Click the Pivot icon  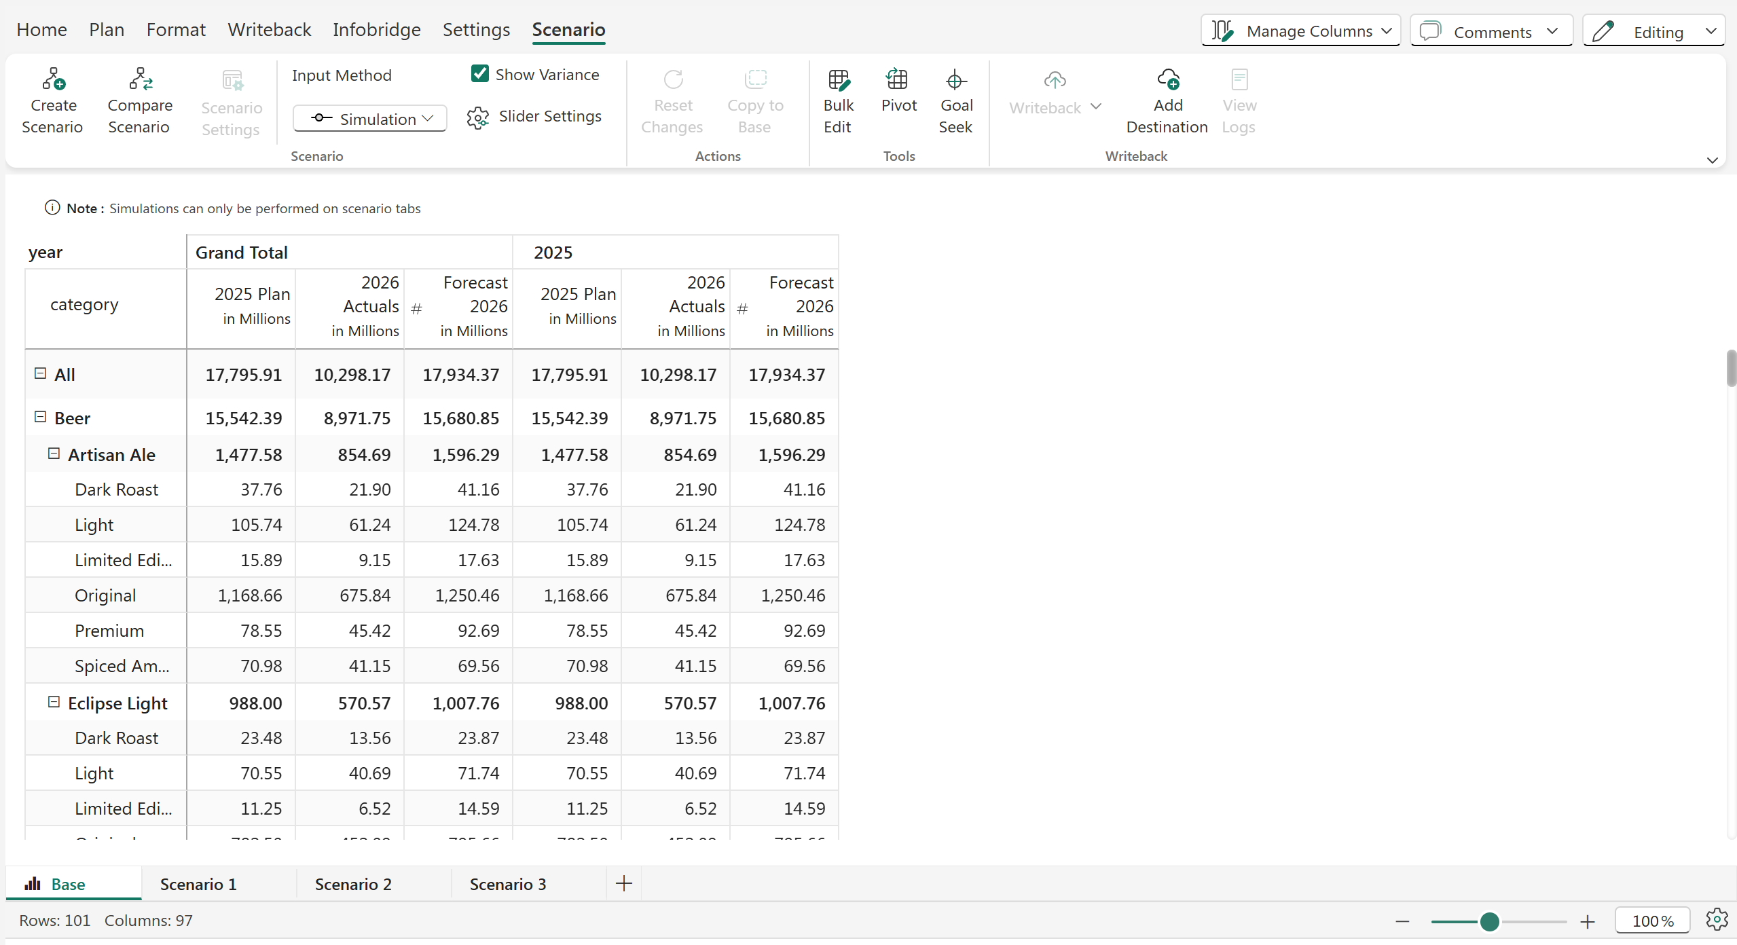[x=898, y=80]
